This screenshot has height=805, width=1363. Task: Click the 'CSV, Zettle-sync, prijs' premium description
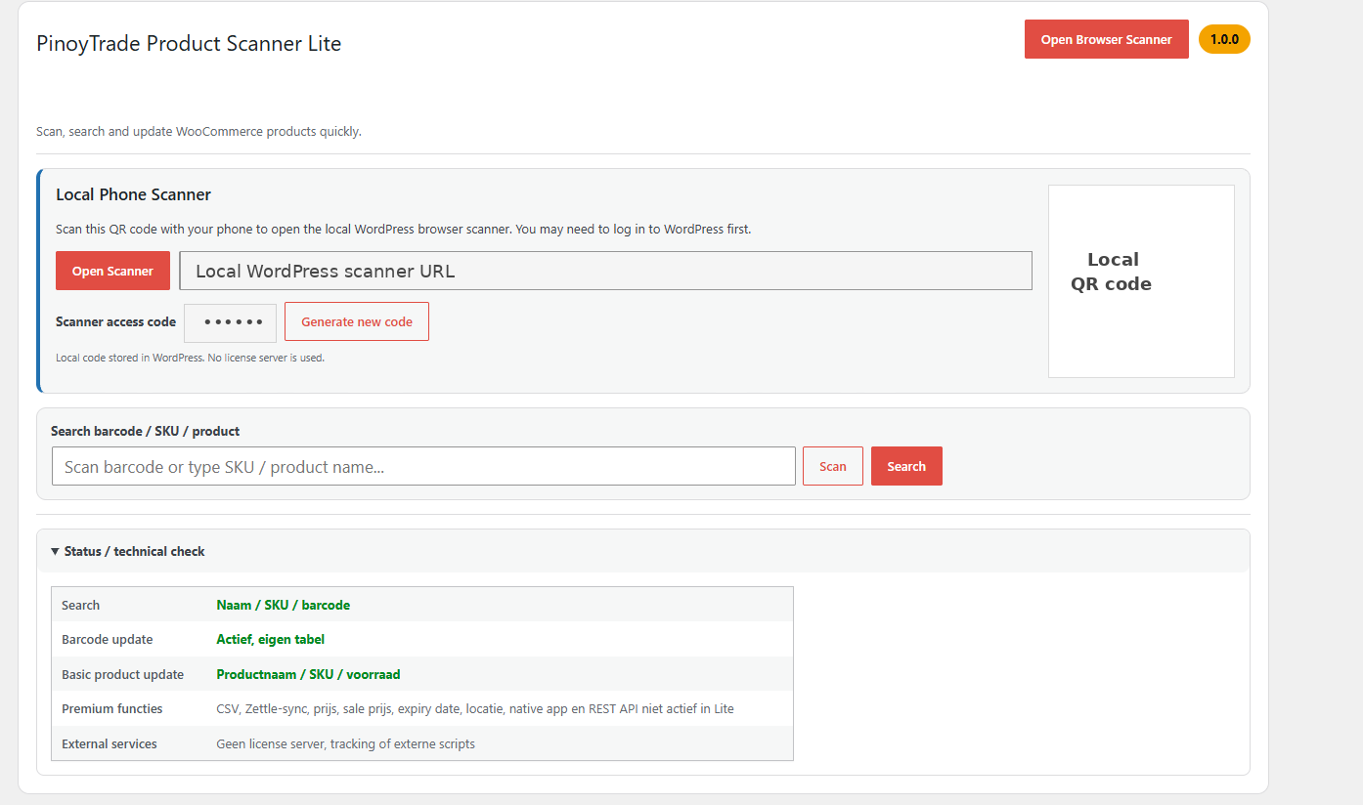click(475, 708)
